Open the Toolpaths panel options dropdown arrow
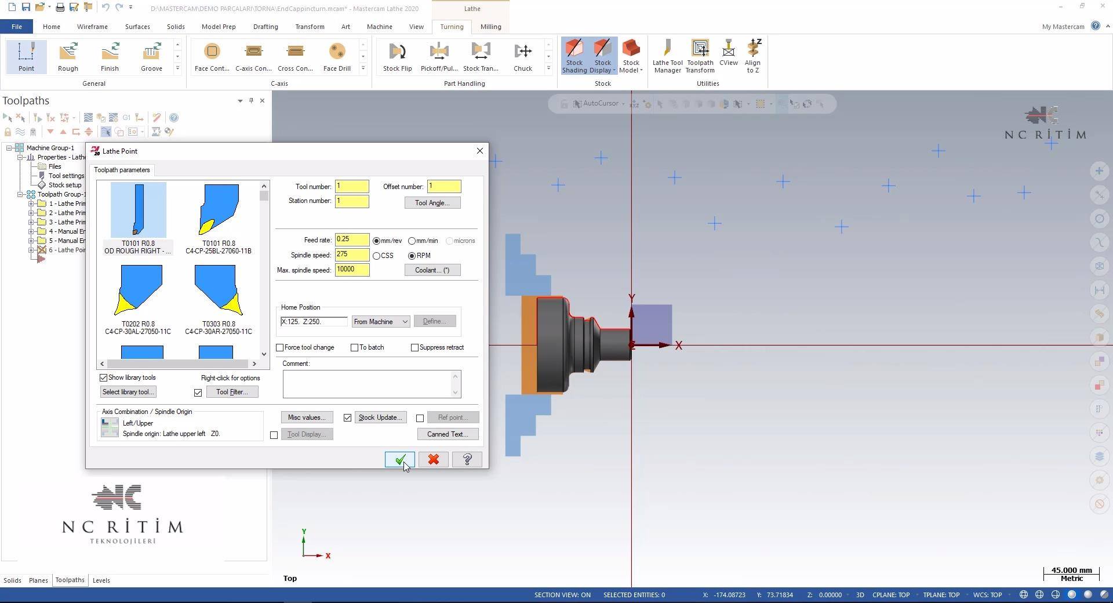 pos(240,101)
